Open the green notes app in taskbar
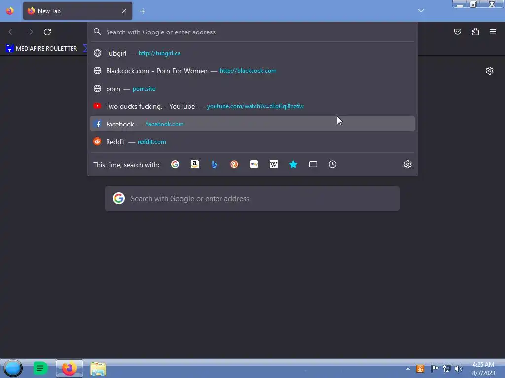The height and width of the screenshot is (378, 505). [x=40, y=368]
